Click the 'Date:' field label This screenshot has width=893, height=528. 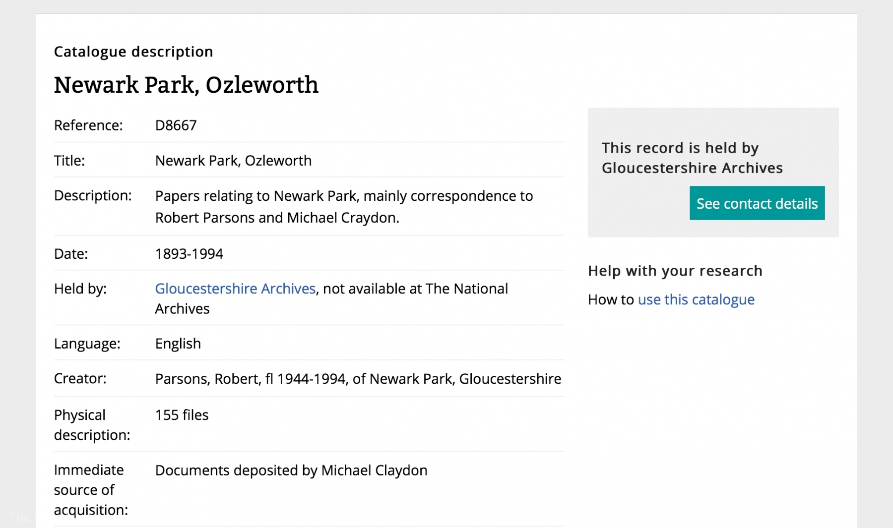click(71, 254)
